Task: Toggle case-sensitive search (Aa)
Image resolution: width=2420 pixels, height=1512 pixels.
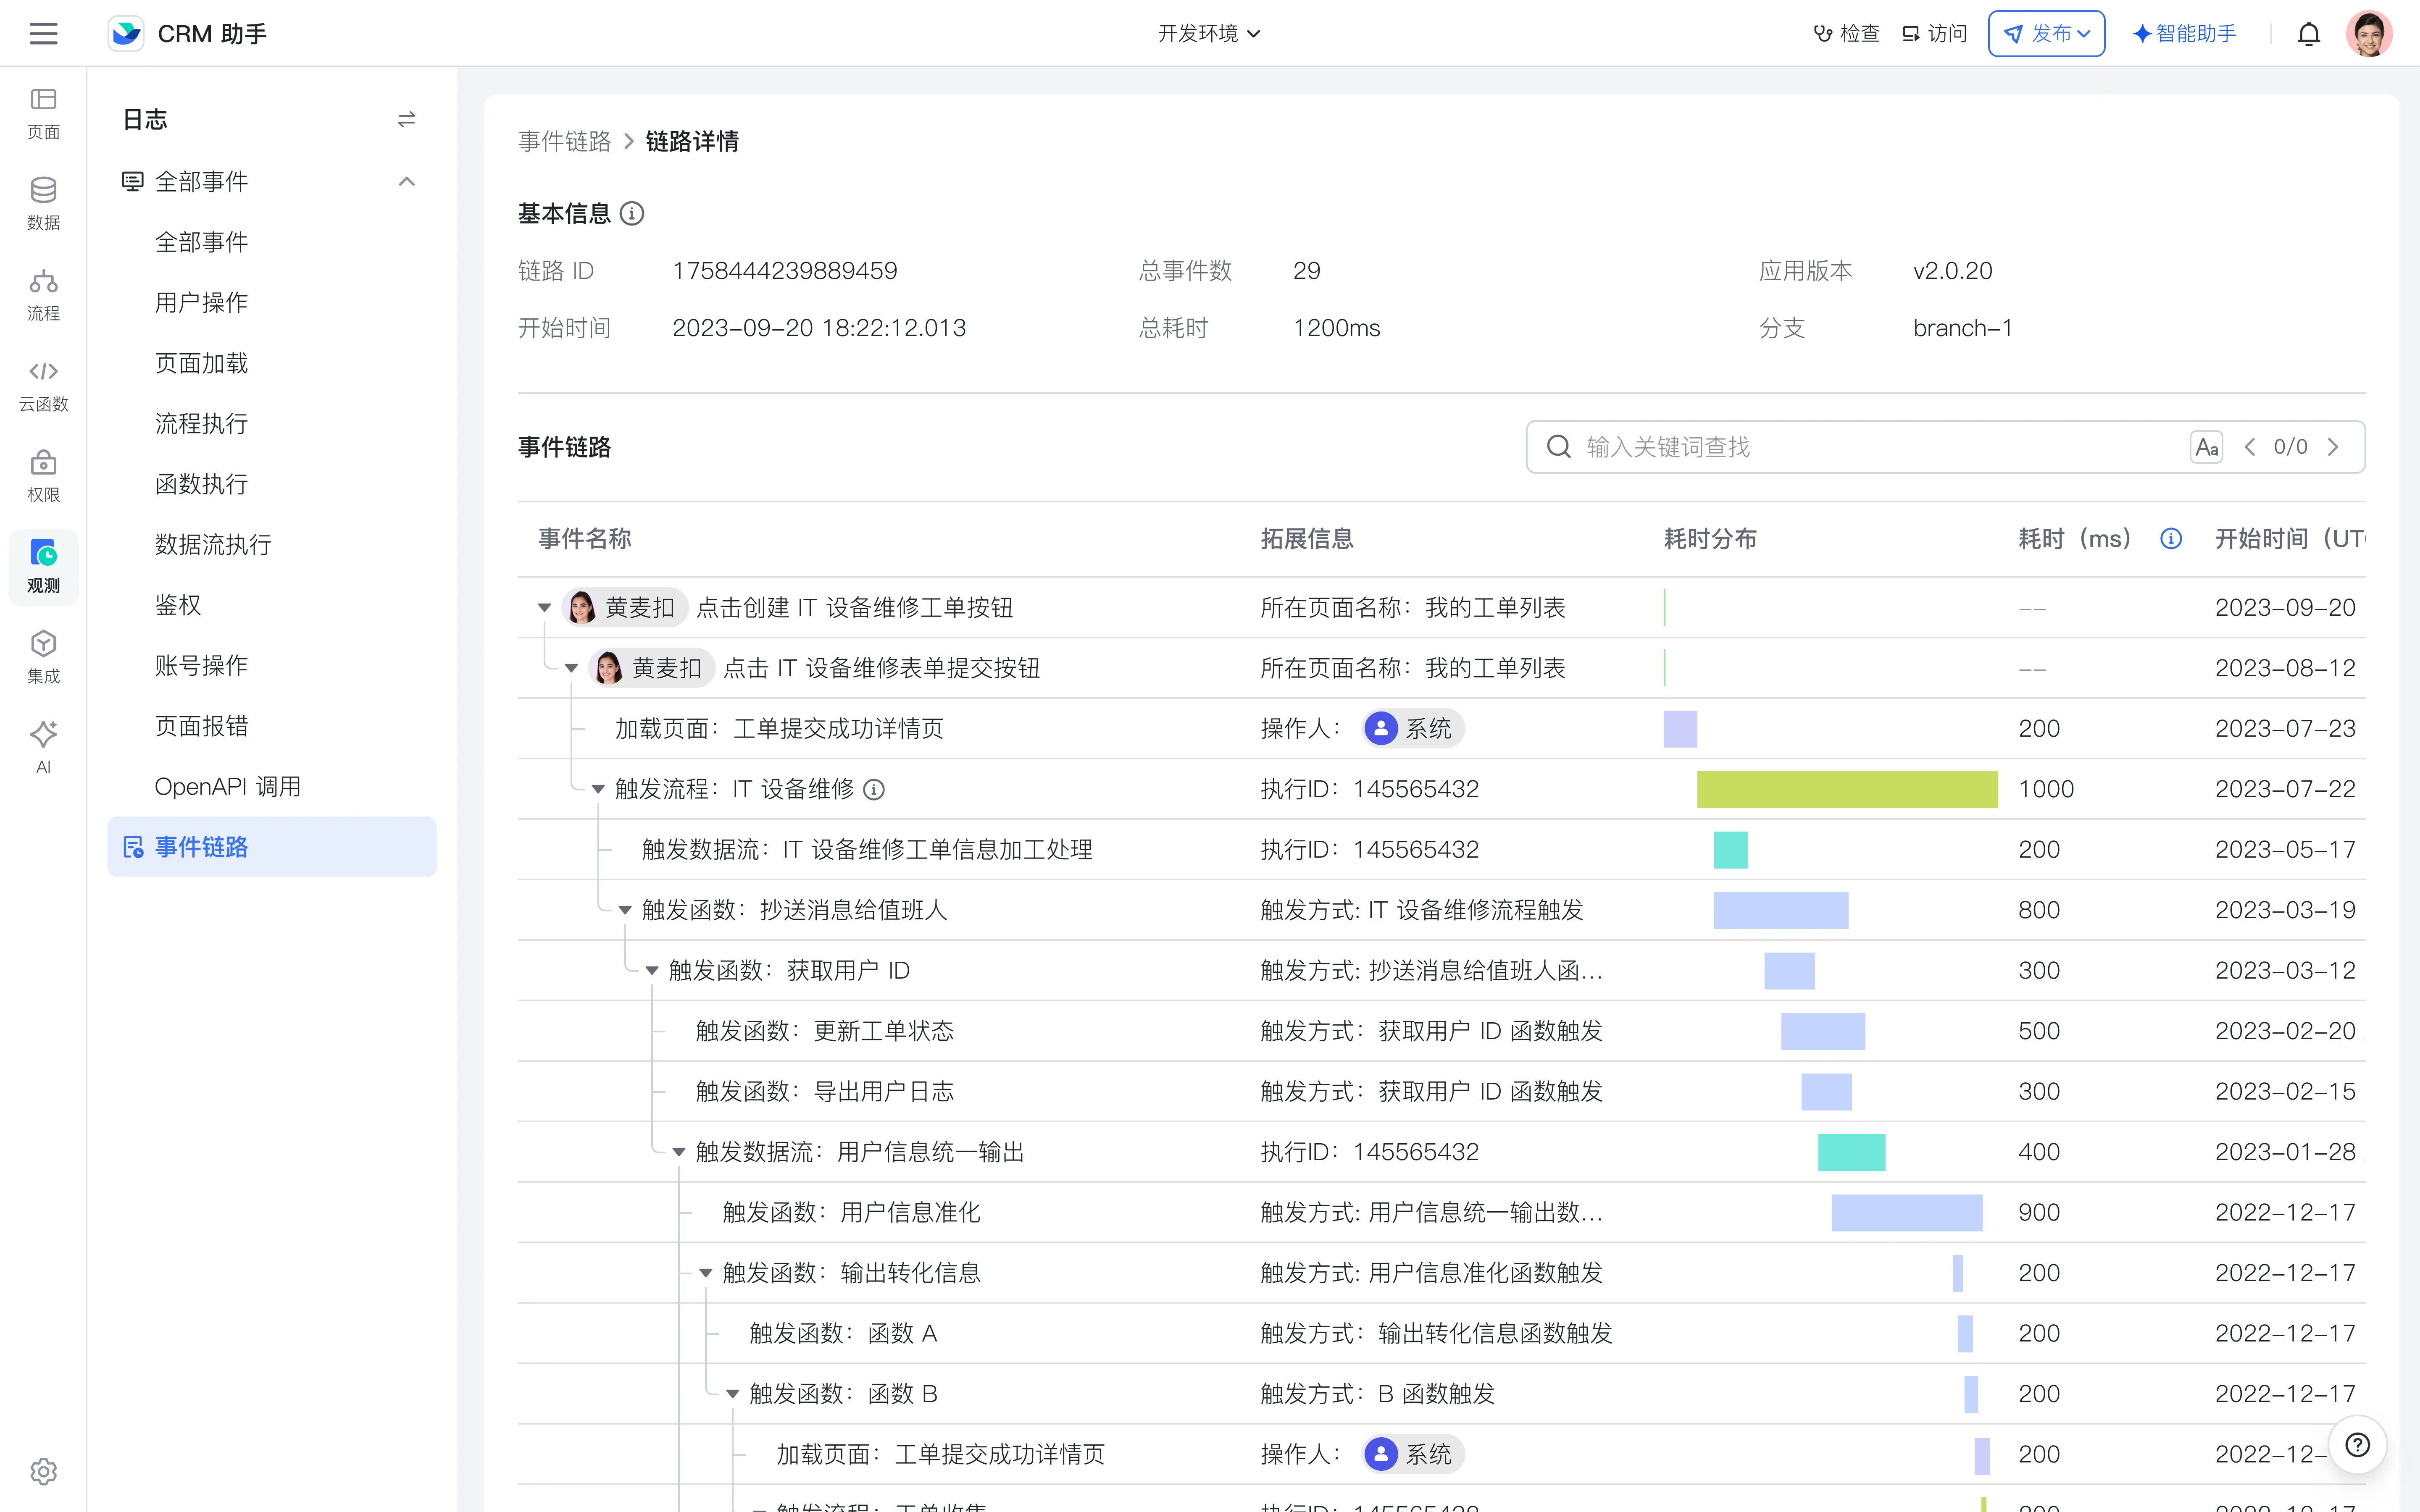Action: 2206,447
